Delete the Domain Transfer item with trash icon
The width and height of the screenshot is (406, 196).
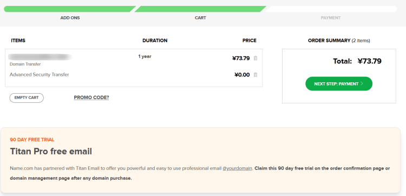click(x=256, y=58)
